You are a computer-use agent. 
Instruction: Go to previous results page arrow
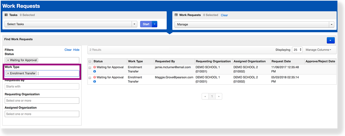click(x=205, y=97)
